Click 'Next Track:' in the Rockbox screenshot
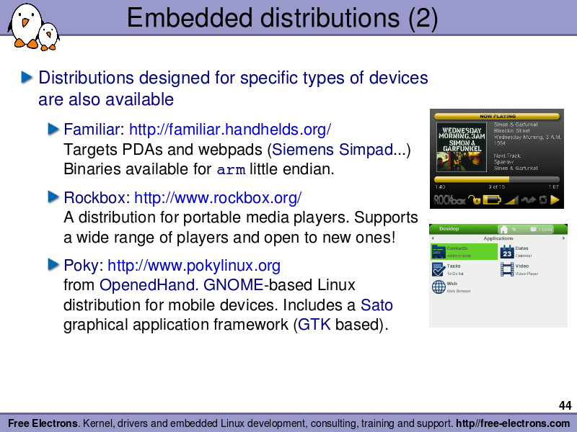The image size is (577, 432). click(507, 156)
